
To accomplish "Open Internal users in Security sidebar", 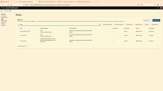I will tap(4, 21).
